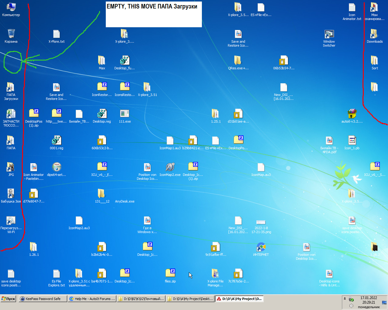The height and width of the screenshot is (310, 388).
Task: Select the Window Switcher shortcut
Action: pos(329,35)
